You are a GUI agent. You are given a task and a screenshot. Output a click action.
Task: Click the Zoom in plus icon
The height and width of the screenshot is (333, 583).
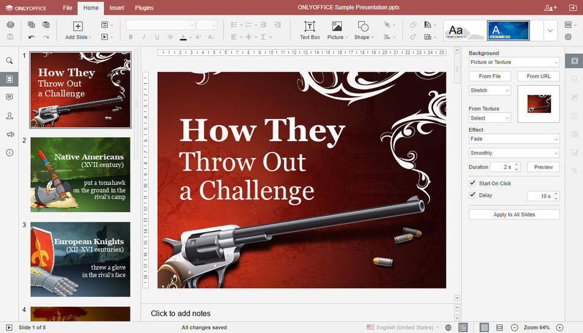559,328
